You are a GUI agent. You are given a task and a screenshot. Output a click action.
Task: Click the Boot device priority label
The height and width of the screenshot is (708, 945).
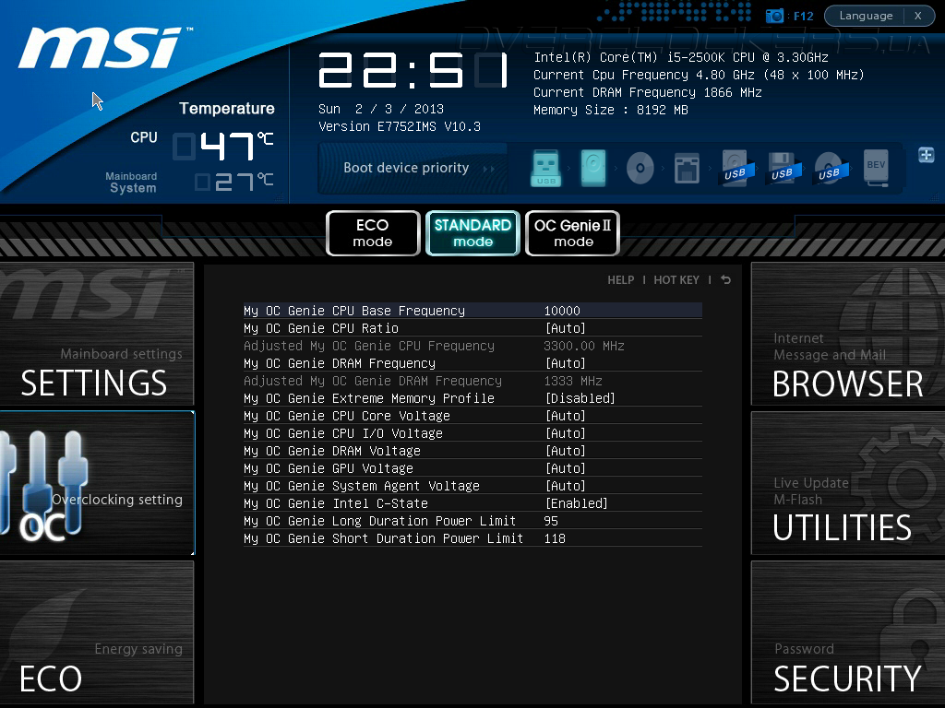point(406,168)
